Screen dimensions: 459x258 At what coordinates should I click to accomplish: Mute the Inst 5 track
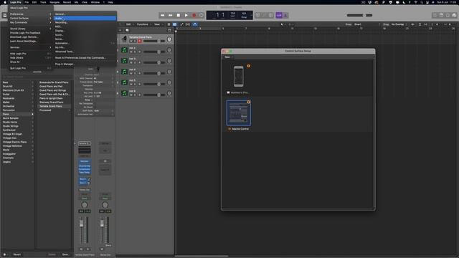[131, 85]
